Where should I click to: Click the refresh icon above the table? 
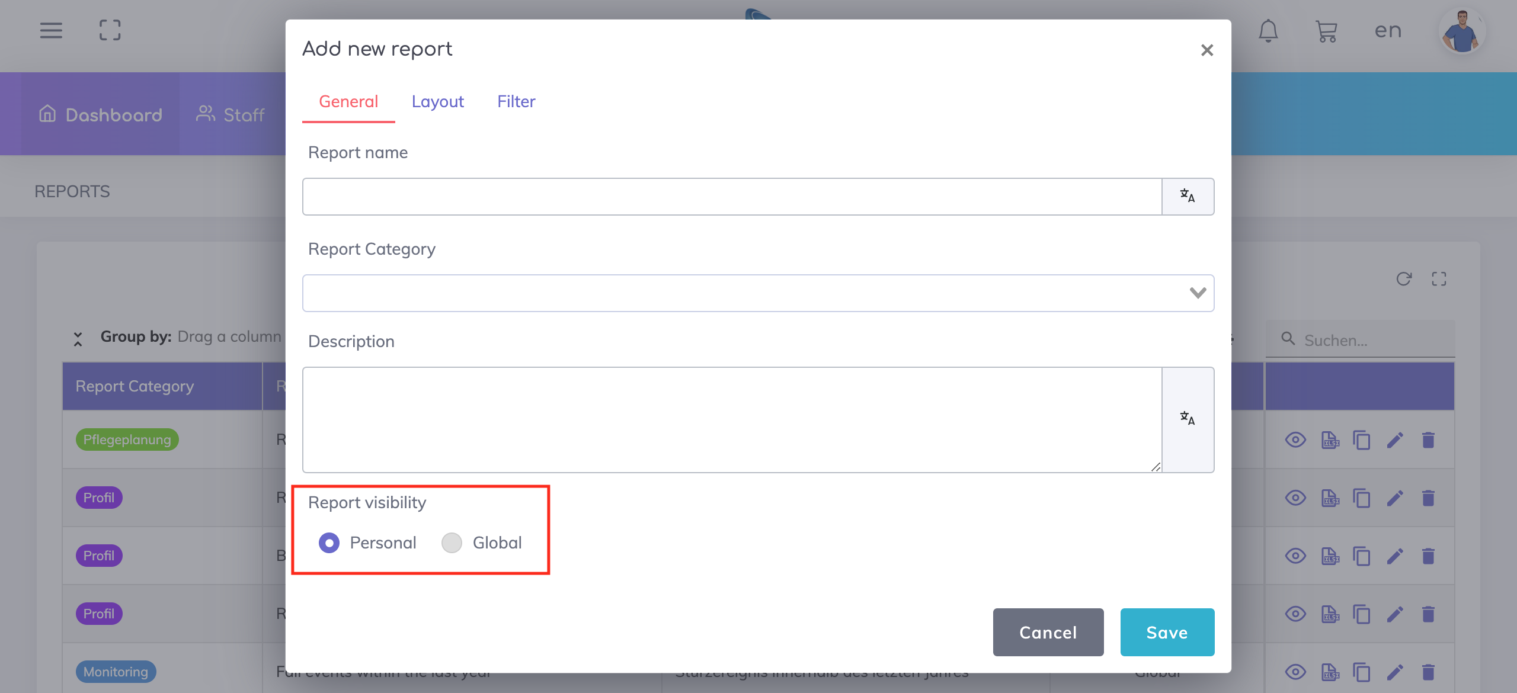click(x=1404, y=279)
